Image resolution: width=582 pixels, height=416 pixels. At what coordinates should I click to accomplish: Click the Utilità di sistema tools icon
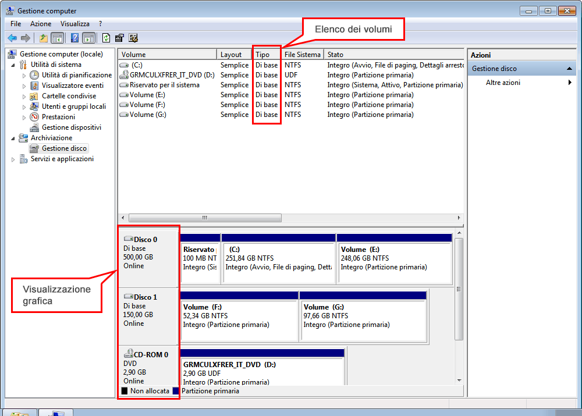pyautogui.click(x=23, y=65)
